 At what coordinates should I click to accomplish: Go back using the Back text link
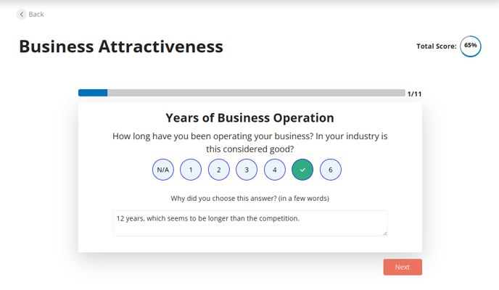(36, 14)
